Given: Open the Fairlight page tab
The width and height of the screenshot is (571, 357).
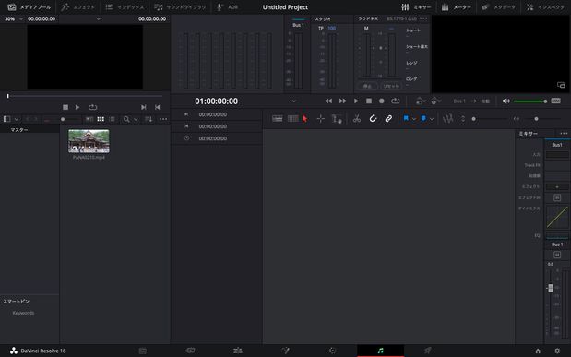Looking at the screenshot, I should coord(381,351).
